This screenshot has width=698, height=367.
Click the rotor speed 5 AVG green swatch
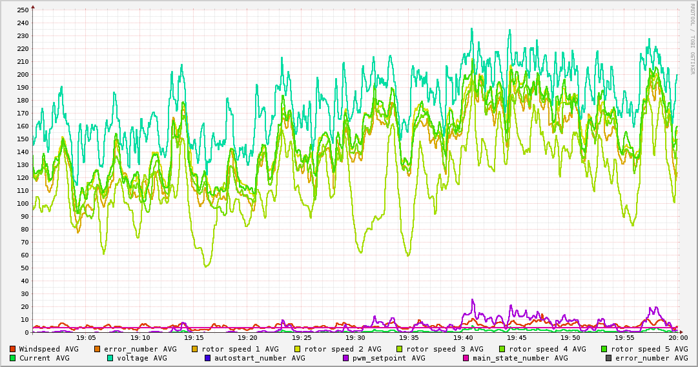click(x=604, y=349)
